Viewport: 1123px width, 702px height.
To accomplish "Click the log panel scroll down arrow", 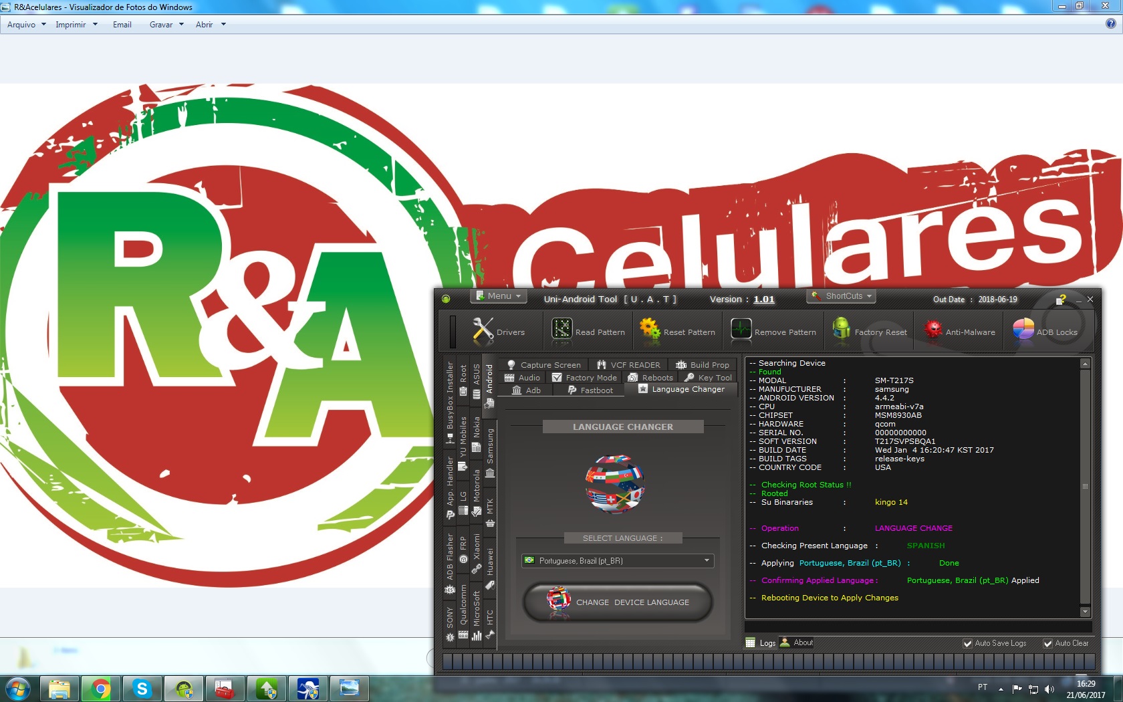I will pyautogui.click(x=1085, y=612).
